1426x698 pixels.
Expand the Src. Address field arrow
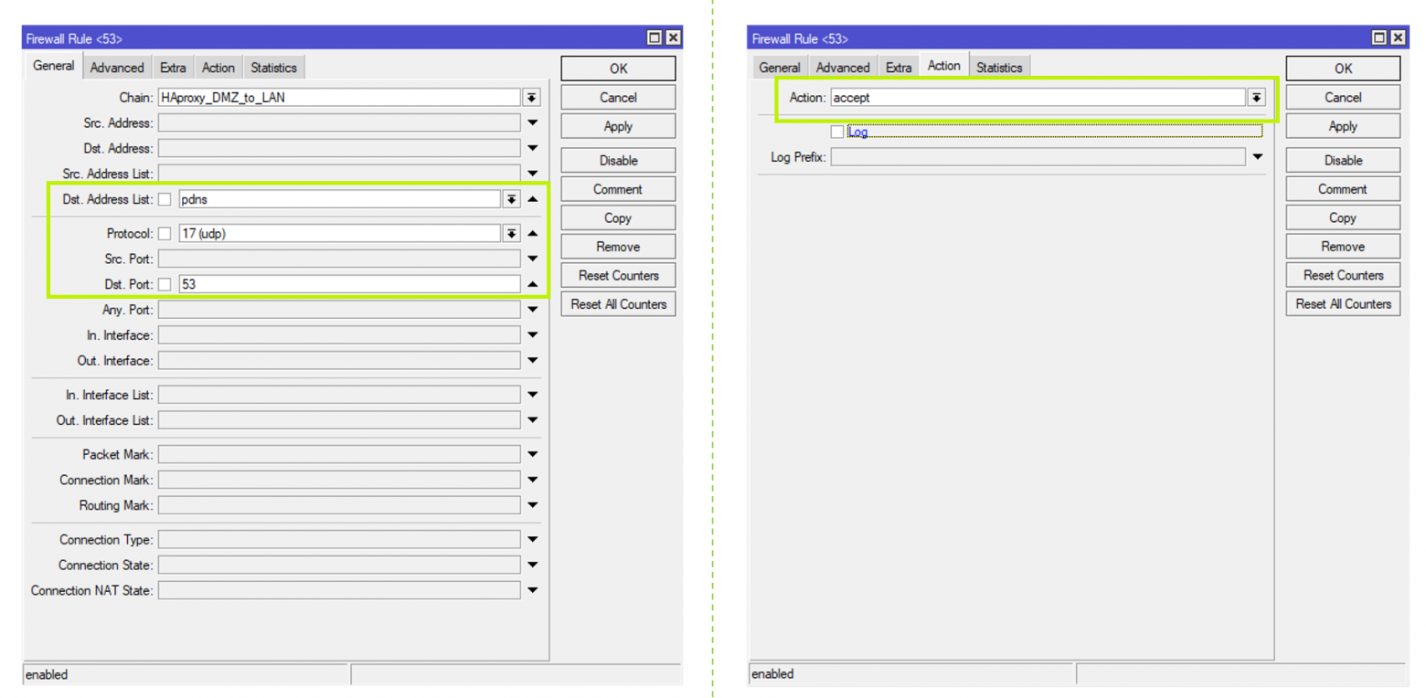click(x=532, y=122)
